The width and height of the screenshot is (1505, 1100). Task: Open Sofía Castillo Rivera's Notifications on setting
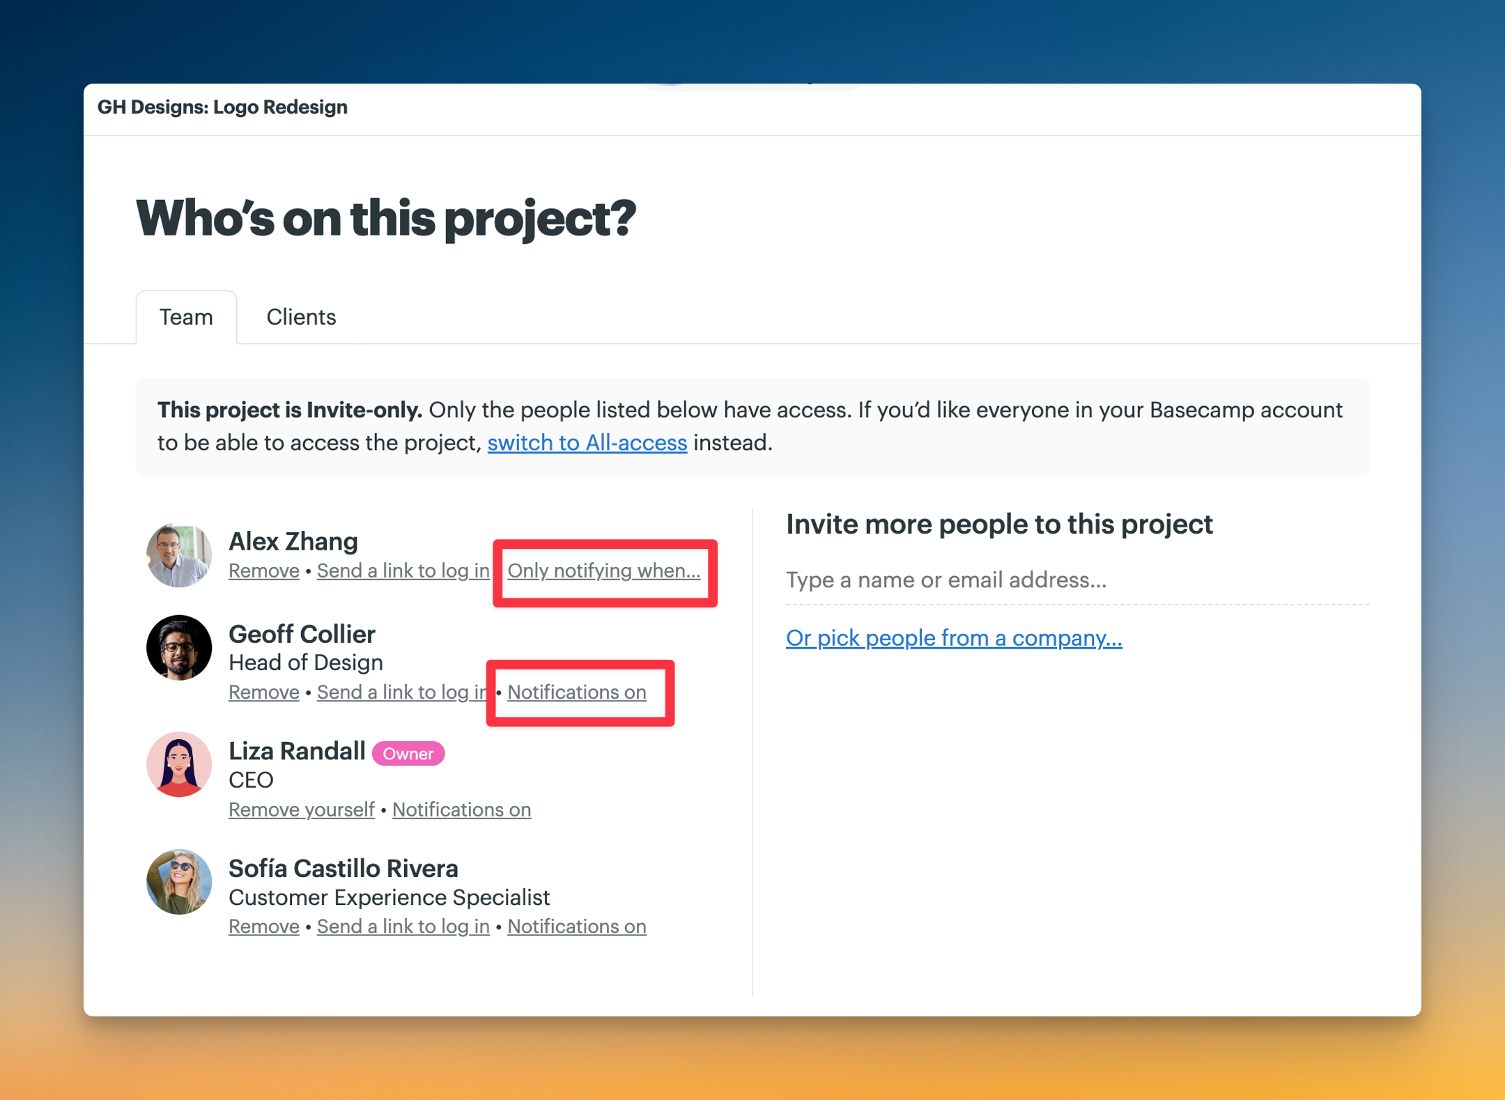coord(576,927)
